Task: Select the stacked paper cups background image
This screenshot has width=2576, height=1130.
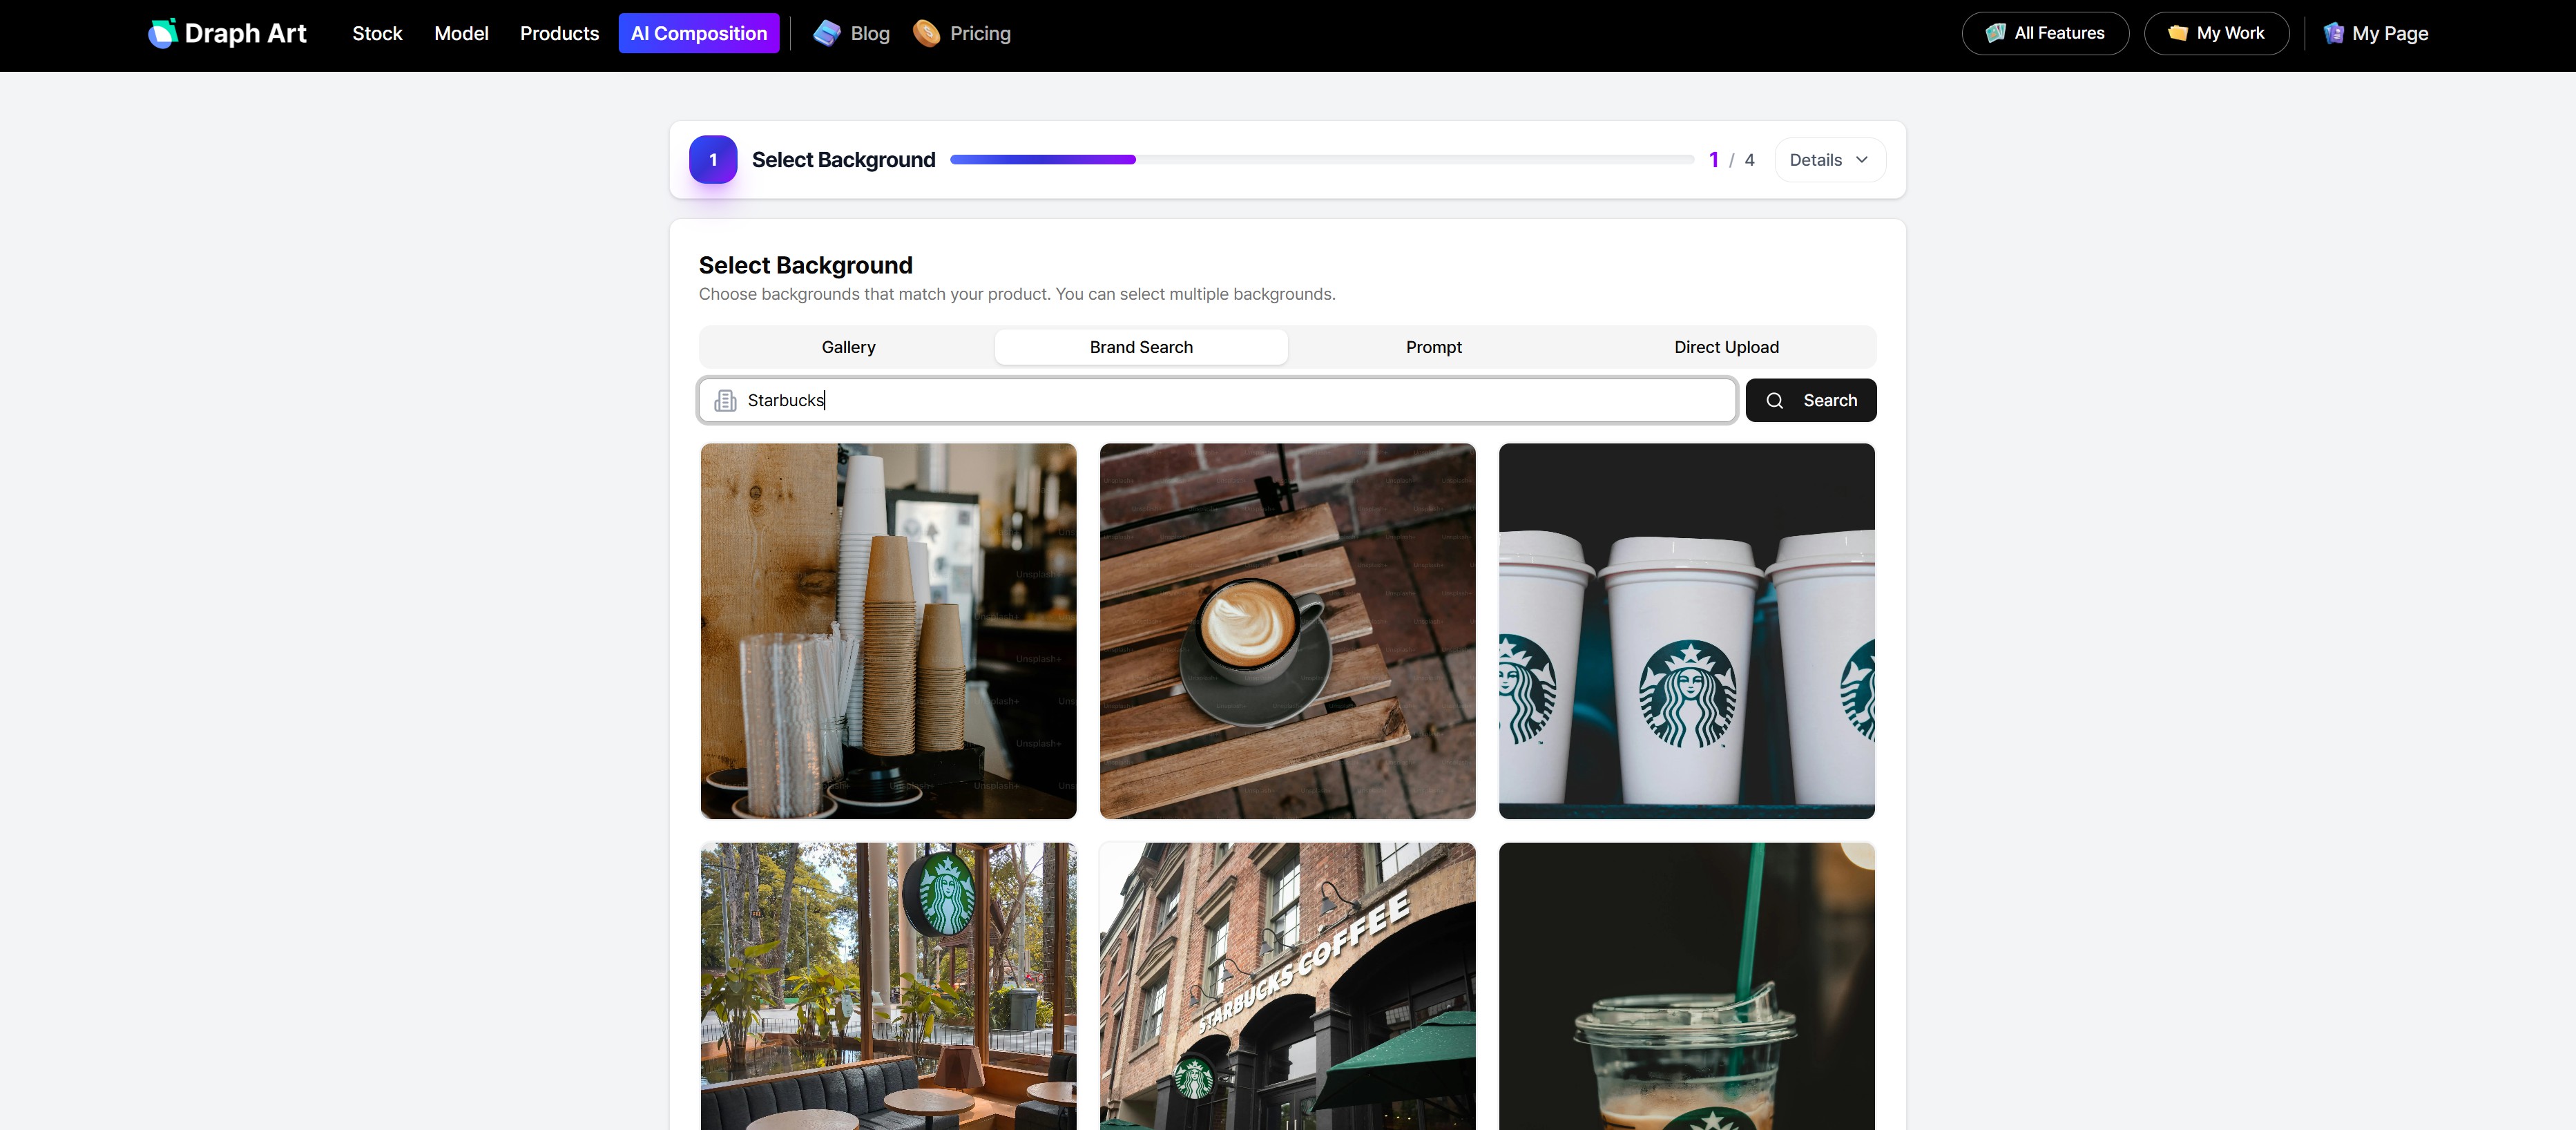Action: [888, 631]
